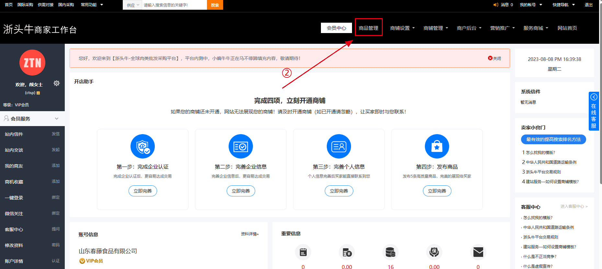Viewport: 602px width, 269px height.
Task: Open 账户详情 in sidebar
Action: (x=14, y=261)
